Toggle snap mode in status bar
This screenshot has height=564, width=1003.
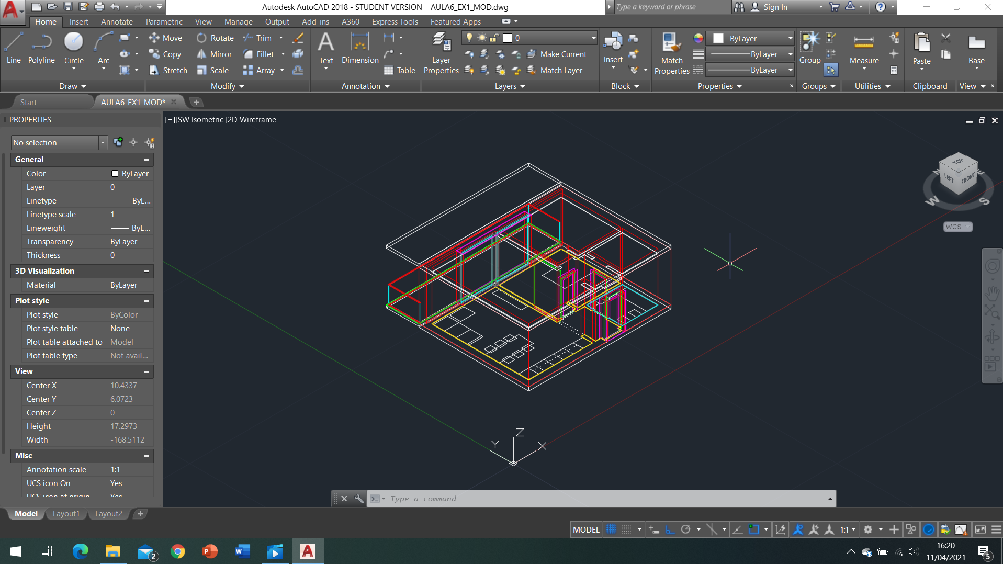pos(626,529)
